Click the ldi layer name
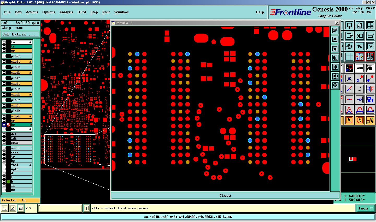Screen dimensions: 376x222 coord(21,139)
